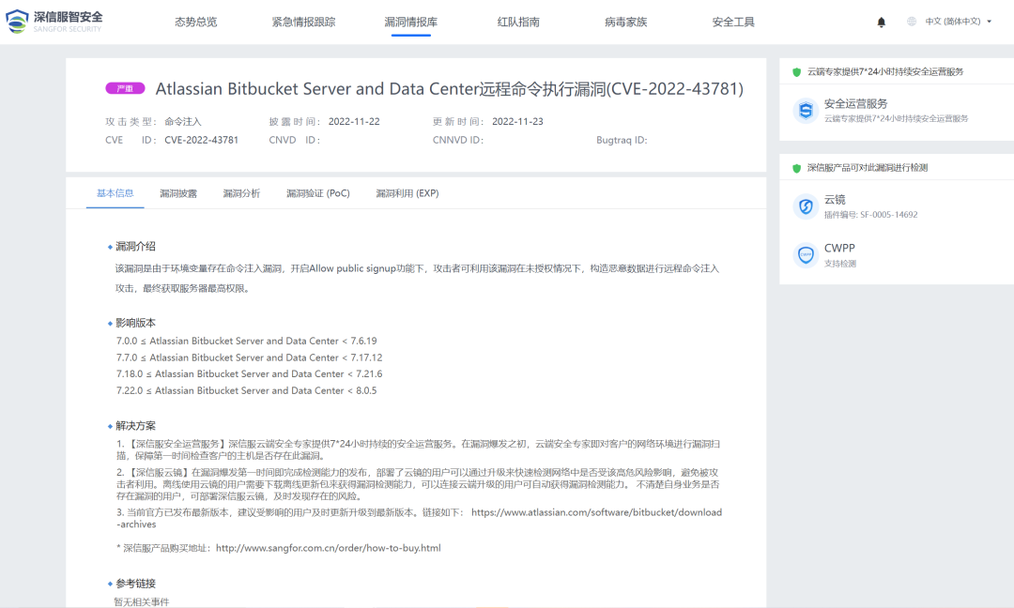The height and width of the screenshot is (608, 1014).
Task: Open the 病毒家族 menu
Action: point(625,22)
